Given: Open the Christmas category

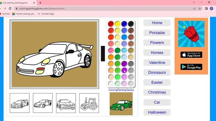Looking at the screenshot, I should [157, 92].
